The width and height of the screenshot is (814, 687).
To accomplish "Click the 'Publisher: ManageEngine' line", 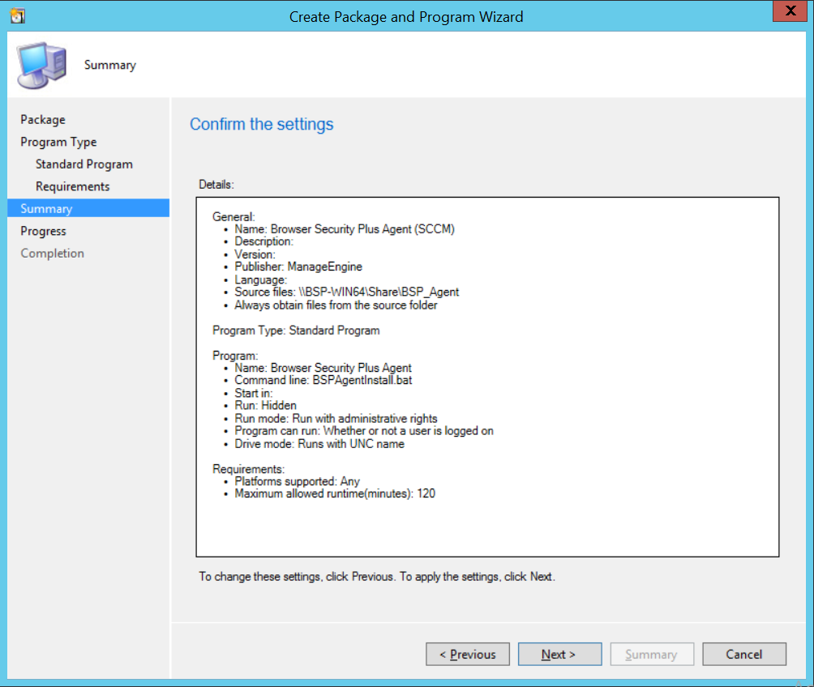I will 298,267.
